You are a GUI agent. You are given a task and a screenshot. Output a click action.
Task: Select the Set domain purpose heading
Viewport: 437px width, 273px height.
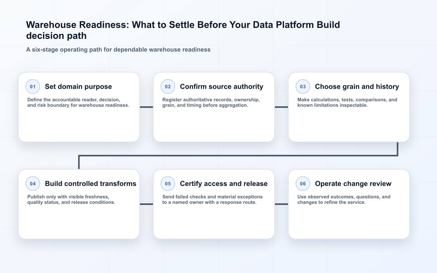point(78,87)
